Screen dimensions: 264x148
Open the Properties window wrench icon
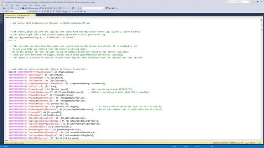point(110,8)
